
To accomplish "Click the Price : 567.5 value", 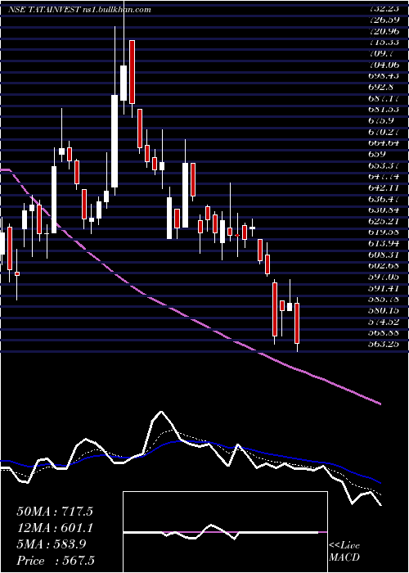I will (x=56, y=561).
